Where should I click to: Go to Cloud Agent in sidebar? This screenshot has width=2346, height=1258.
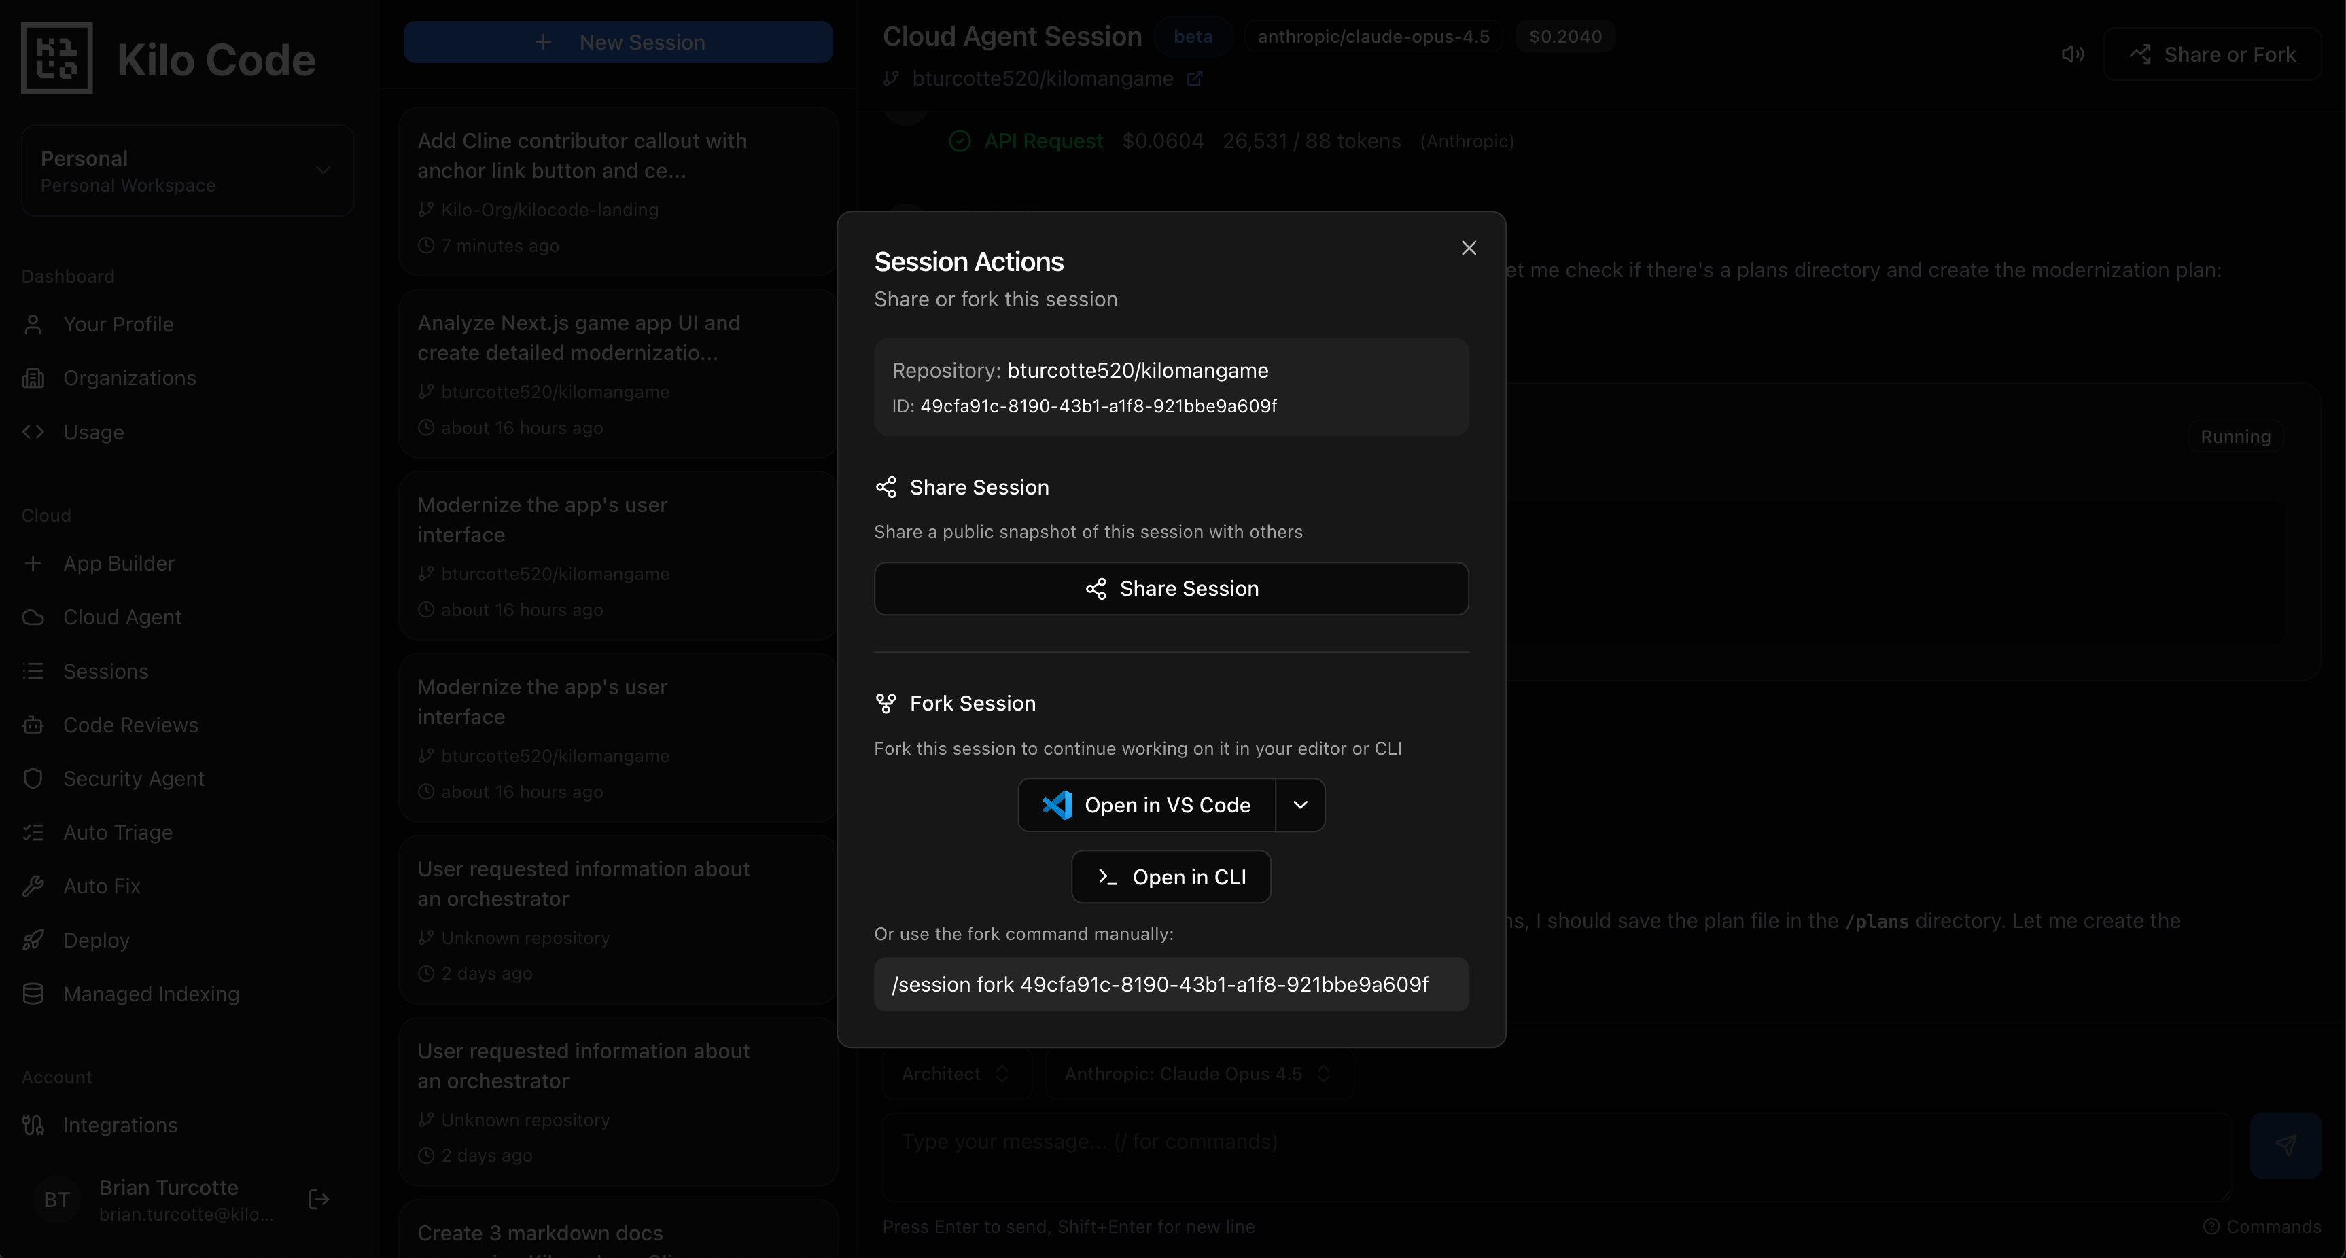pyautogui.click(x=122, y=617)
